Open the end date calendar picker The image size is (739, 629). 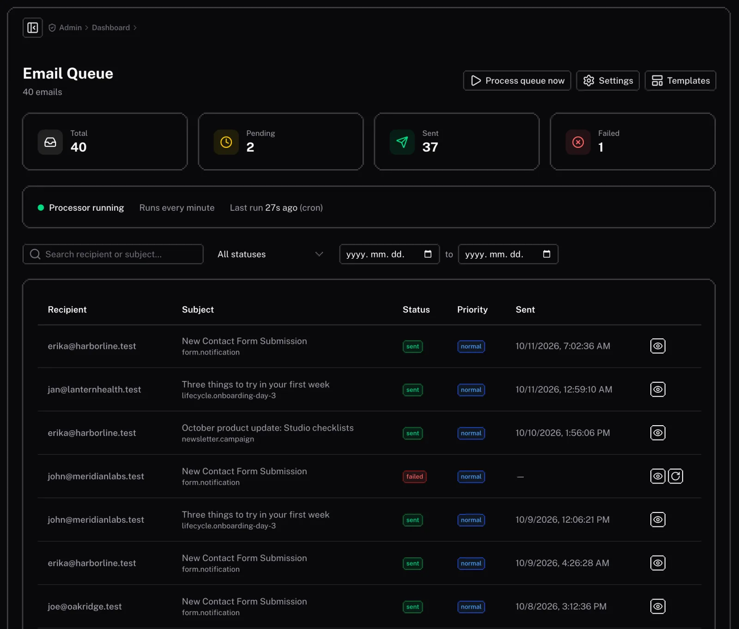(x=546, y=254)
